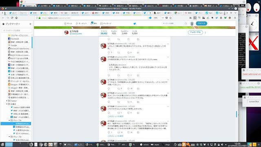Bookmark this page with the star icon
Screen dimensions: 261x147
click(x=170, y=18)
